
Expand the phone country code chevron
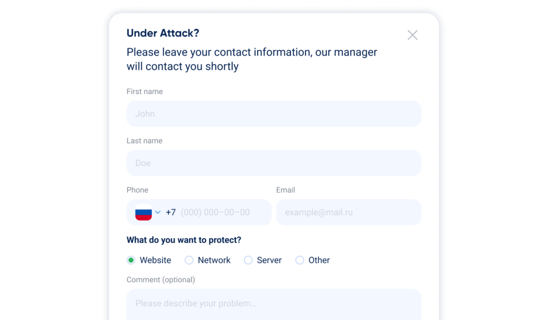pyautogui.click(x=157, y=212)
